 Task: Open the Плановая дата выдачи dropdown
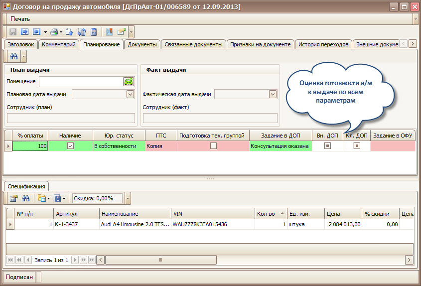click(x=130, y=94)
